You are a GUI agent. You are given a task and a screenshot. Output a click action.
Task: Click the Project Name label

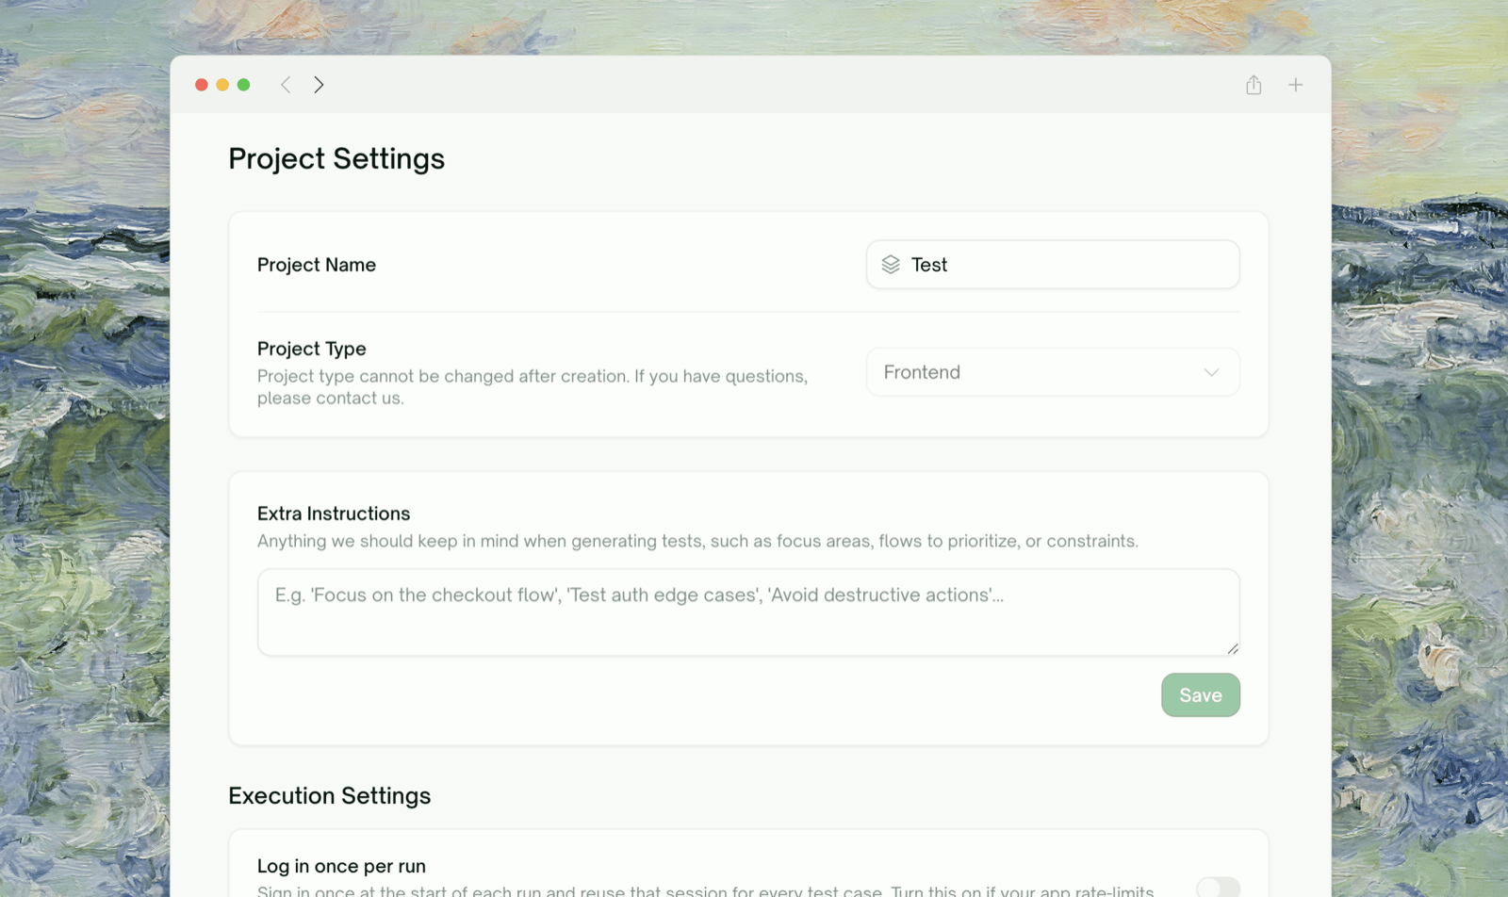click(x=317, y=265)
